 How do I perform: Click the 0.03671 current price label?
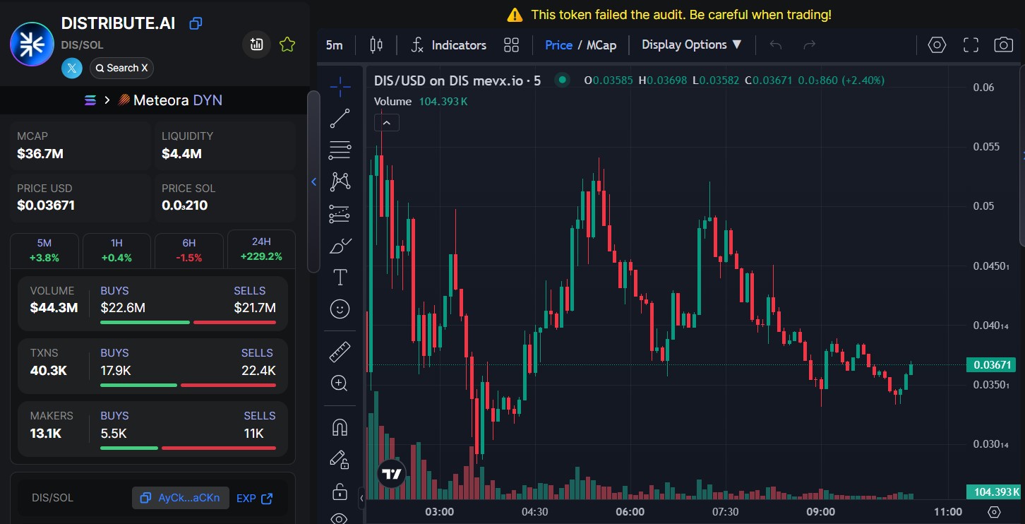pyautogui.click(x=993, y=365)
